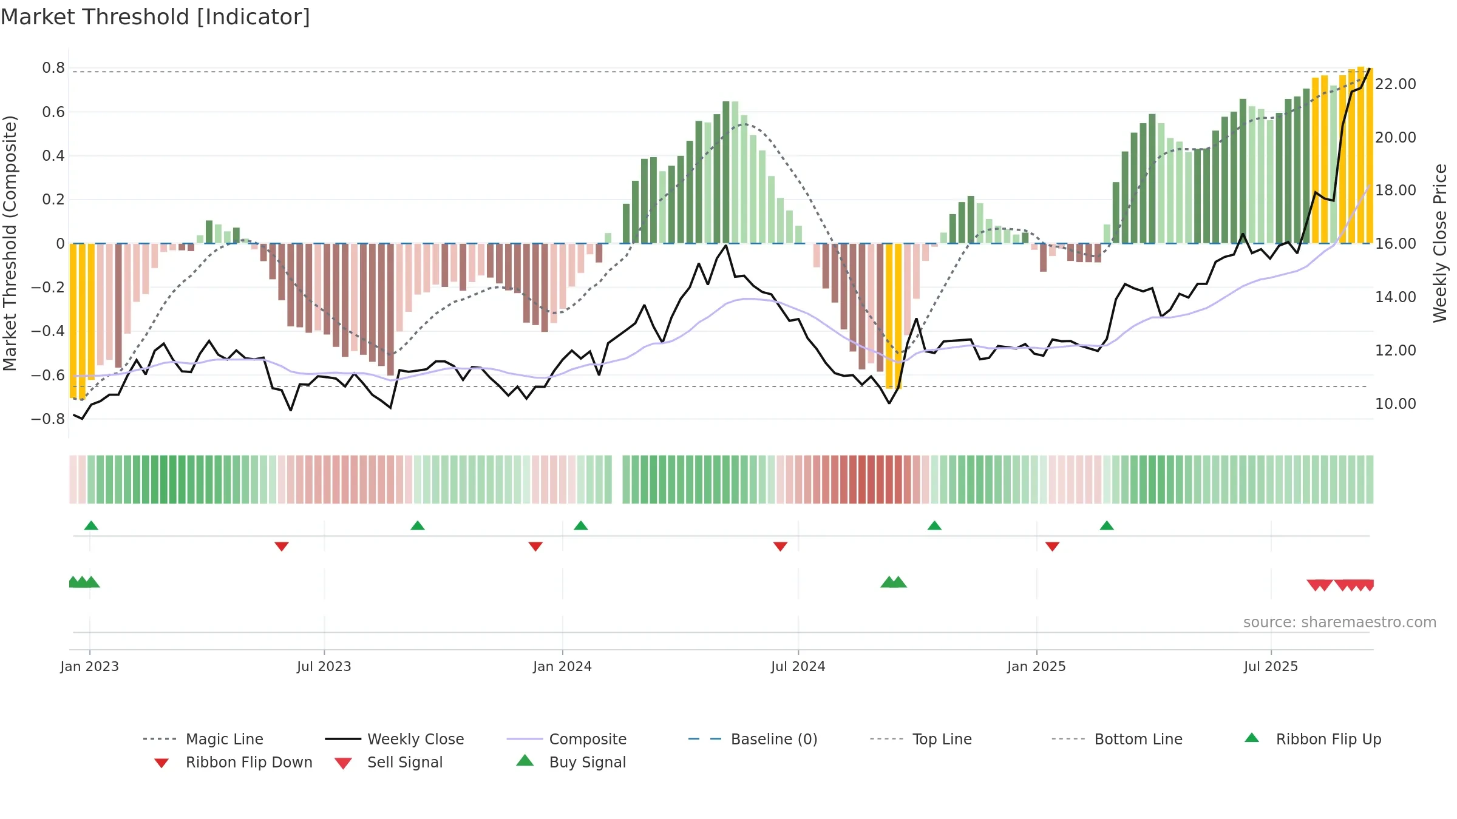This screenshot has width=1457, height=819.
Task: Click the red Ribbon Flip Down triangle before Jan 2024
Action: pyautogui.click(x=535, y=547)
